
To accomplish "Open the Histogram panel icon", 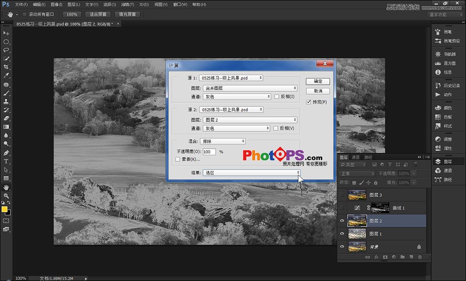I will pos(438,63).
